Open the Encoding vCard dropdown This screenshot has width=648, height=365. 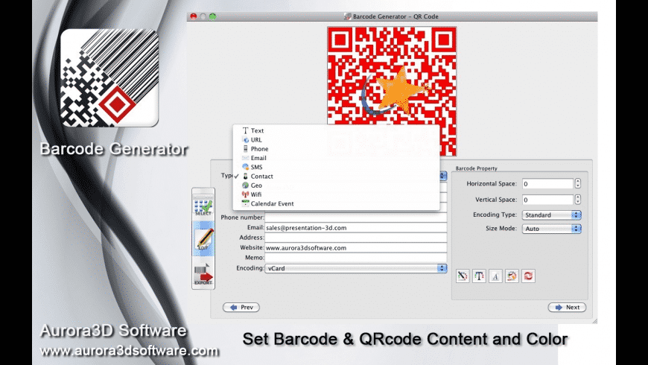(356, 268)
